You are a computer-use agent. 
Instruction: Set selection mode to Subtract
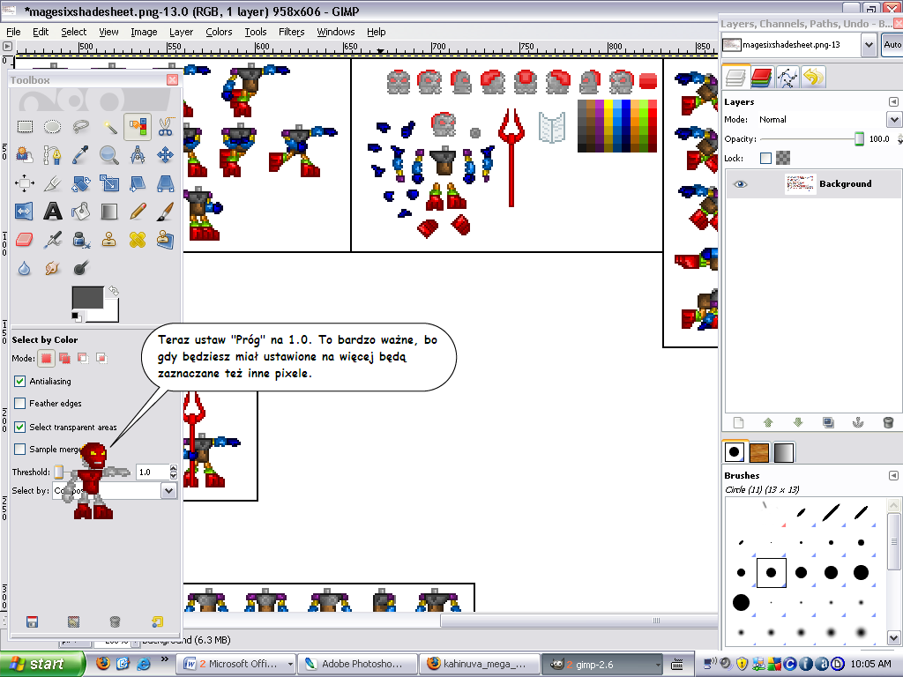(83, 358)
